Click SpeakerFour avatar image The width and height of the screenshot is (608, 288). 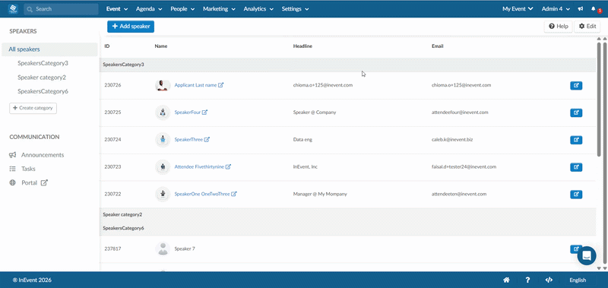[163, 112]
